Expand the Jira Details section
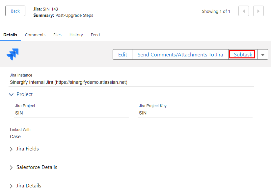This screenshot has height=195, width=271. (x=11, y=186)
